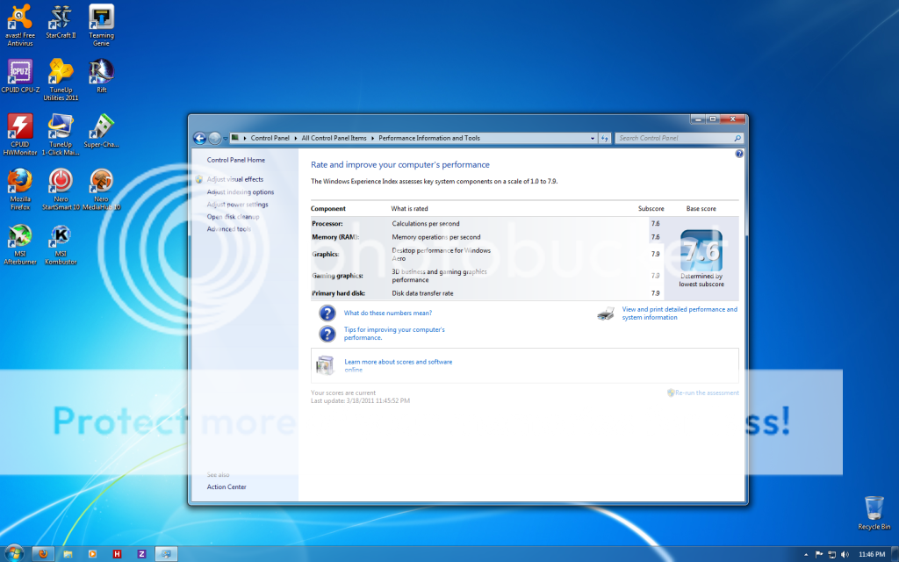Open the avast! Free Antivirus desktop shortcut
899x562 pixels.
click(20, 25)
